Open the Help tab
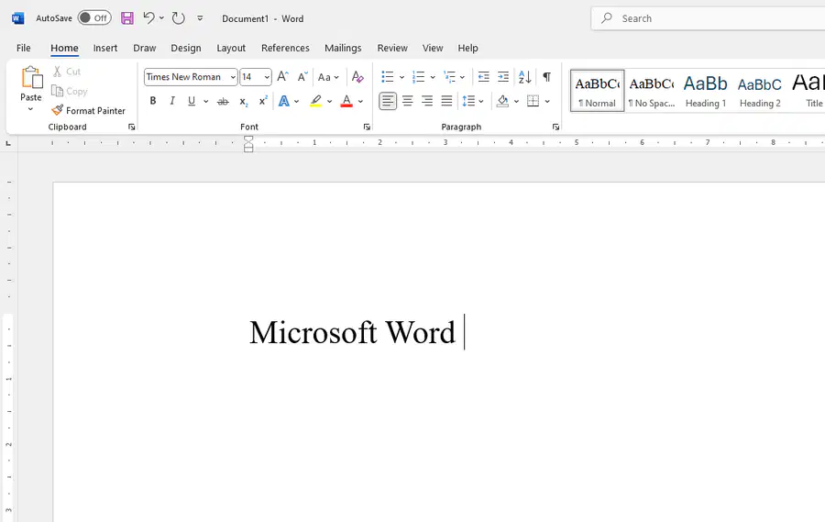Viewport: 825px width, 522px height. 467,48
